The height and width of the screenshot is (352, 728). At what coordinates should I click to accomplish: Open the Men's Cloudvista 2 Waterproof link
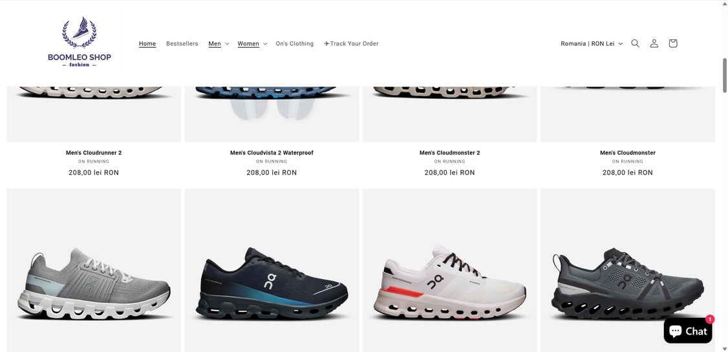272,152
